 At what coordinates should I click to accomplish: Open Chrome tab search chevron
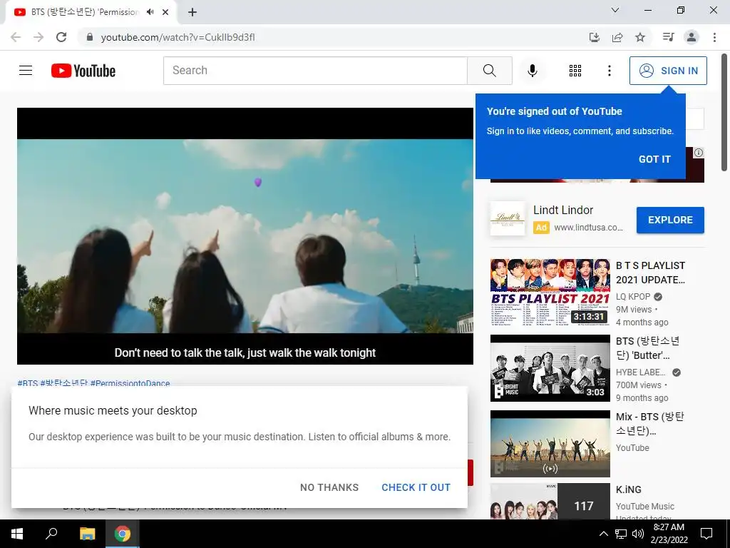click(x=615, y=10)
